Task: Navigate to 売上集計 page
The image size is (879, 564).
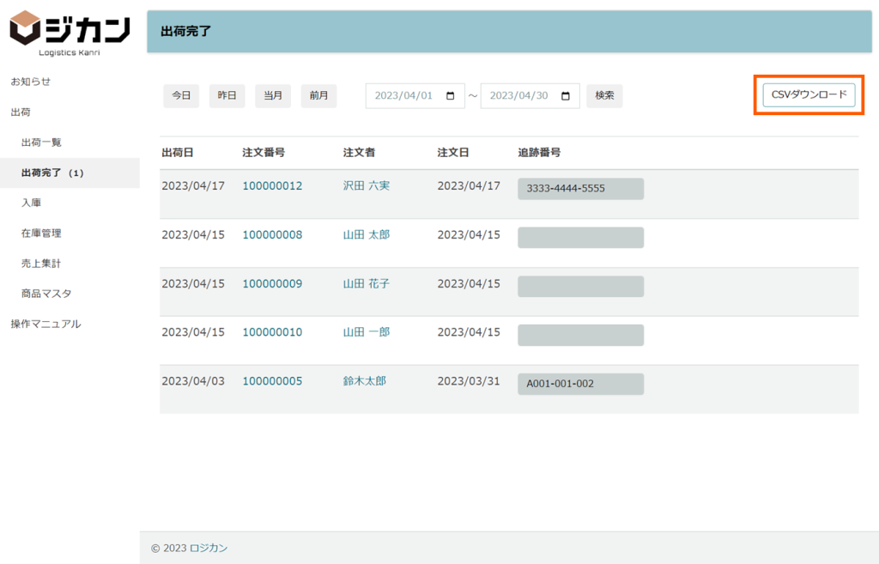Action: pyautogui.click(x=41, y=264)
